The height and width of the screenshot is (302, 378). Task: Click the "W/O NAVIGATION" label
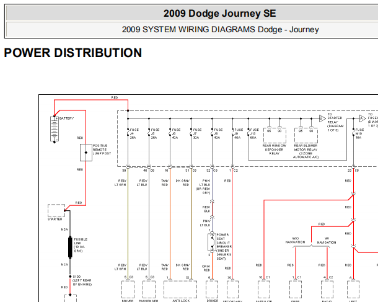(296, 240)
